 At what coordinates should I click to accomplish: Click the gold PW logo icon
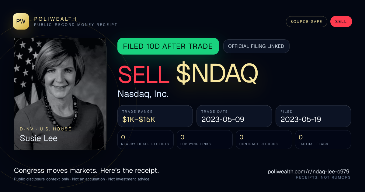pos(21,21)
